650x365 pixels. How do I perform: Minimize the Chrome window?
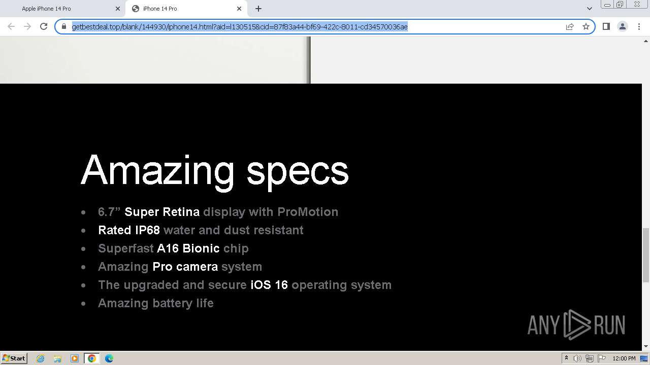click(x=607, y=5)
